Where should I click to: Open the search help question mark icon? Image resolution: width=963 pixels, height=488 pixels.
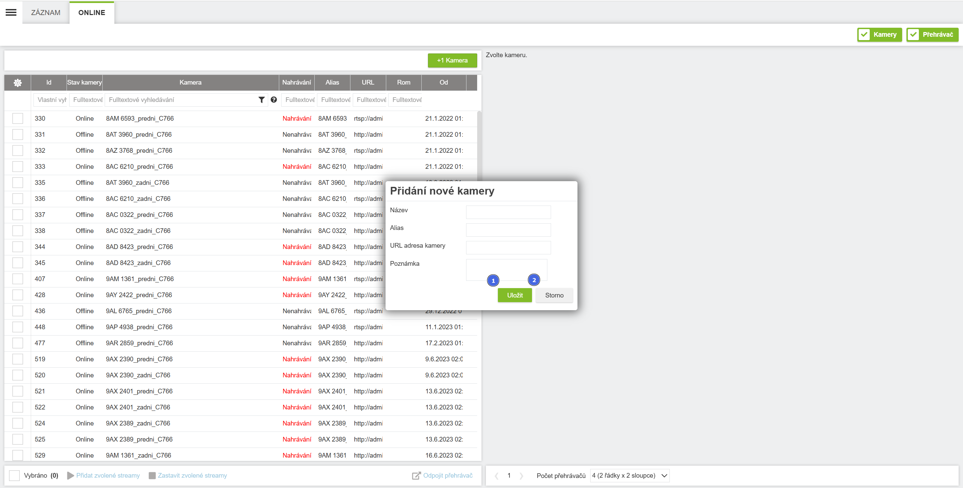(x=274, y=100)
